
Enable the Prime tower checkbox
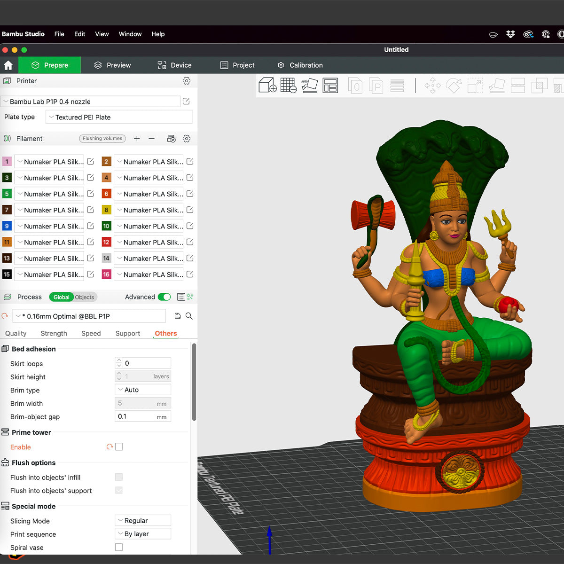click(x=119, y=447)
